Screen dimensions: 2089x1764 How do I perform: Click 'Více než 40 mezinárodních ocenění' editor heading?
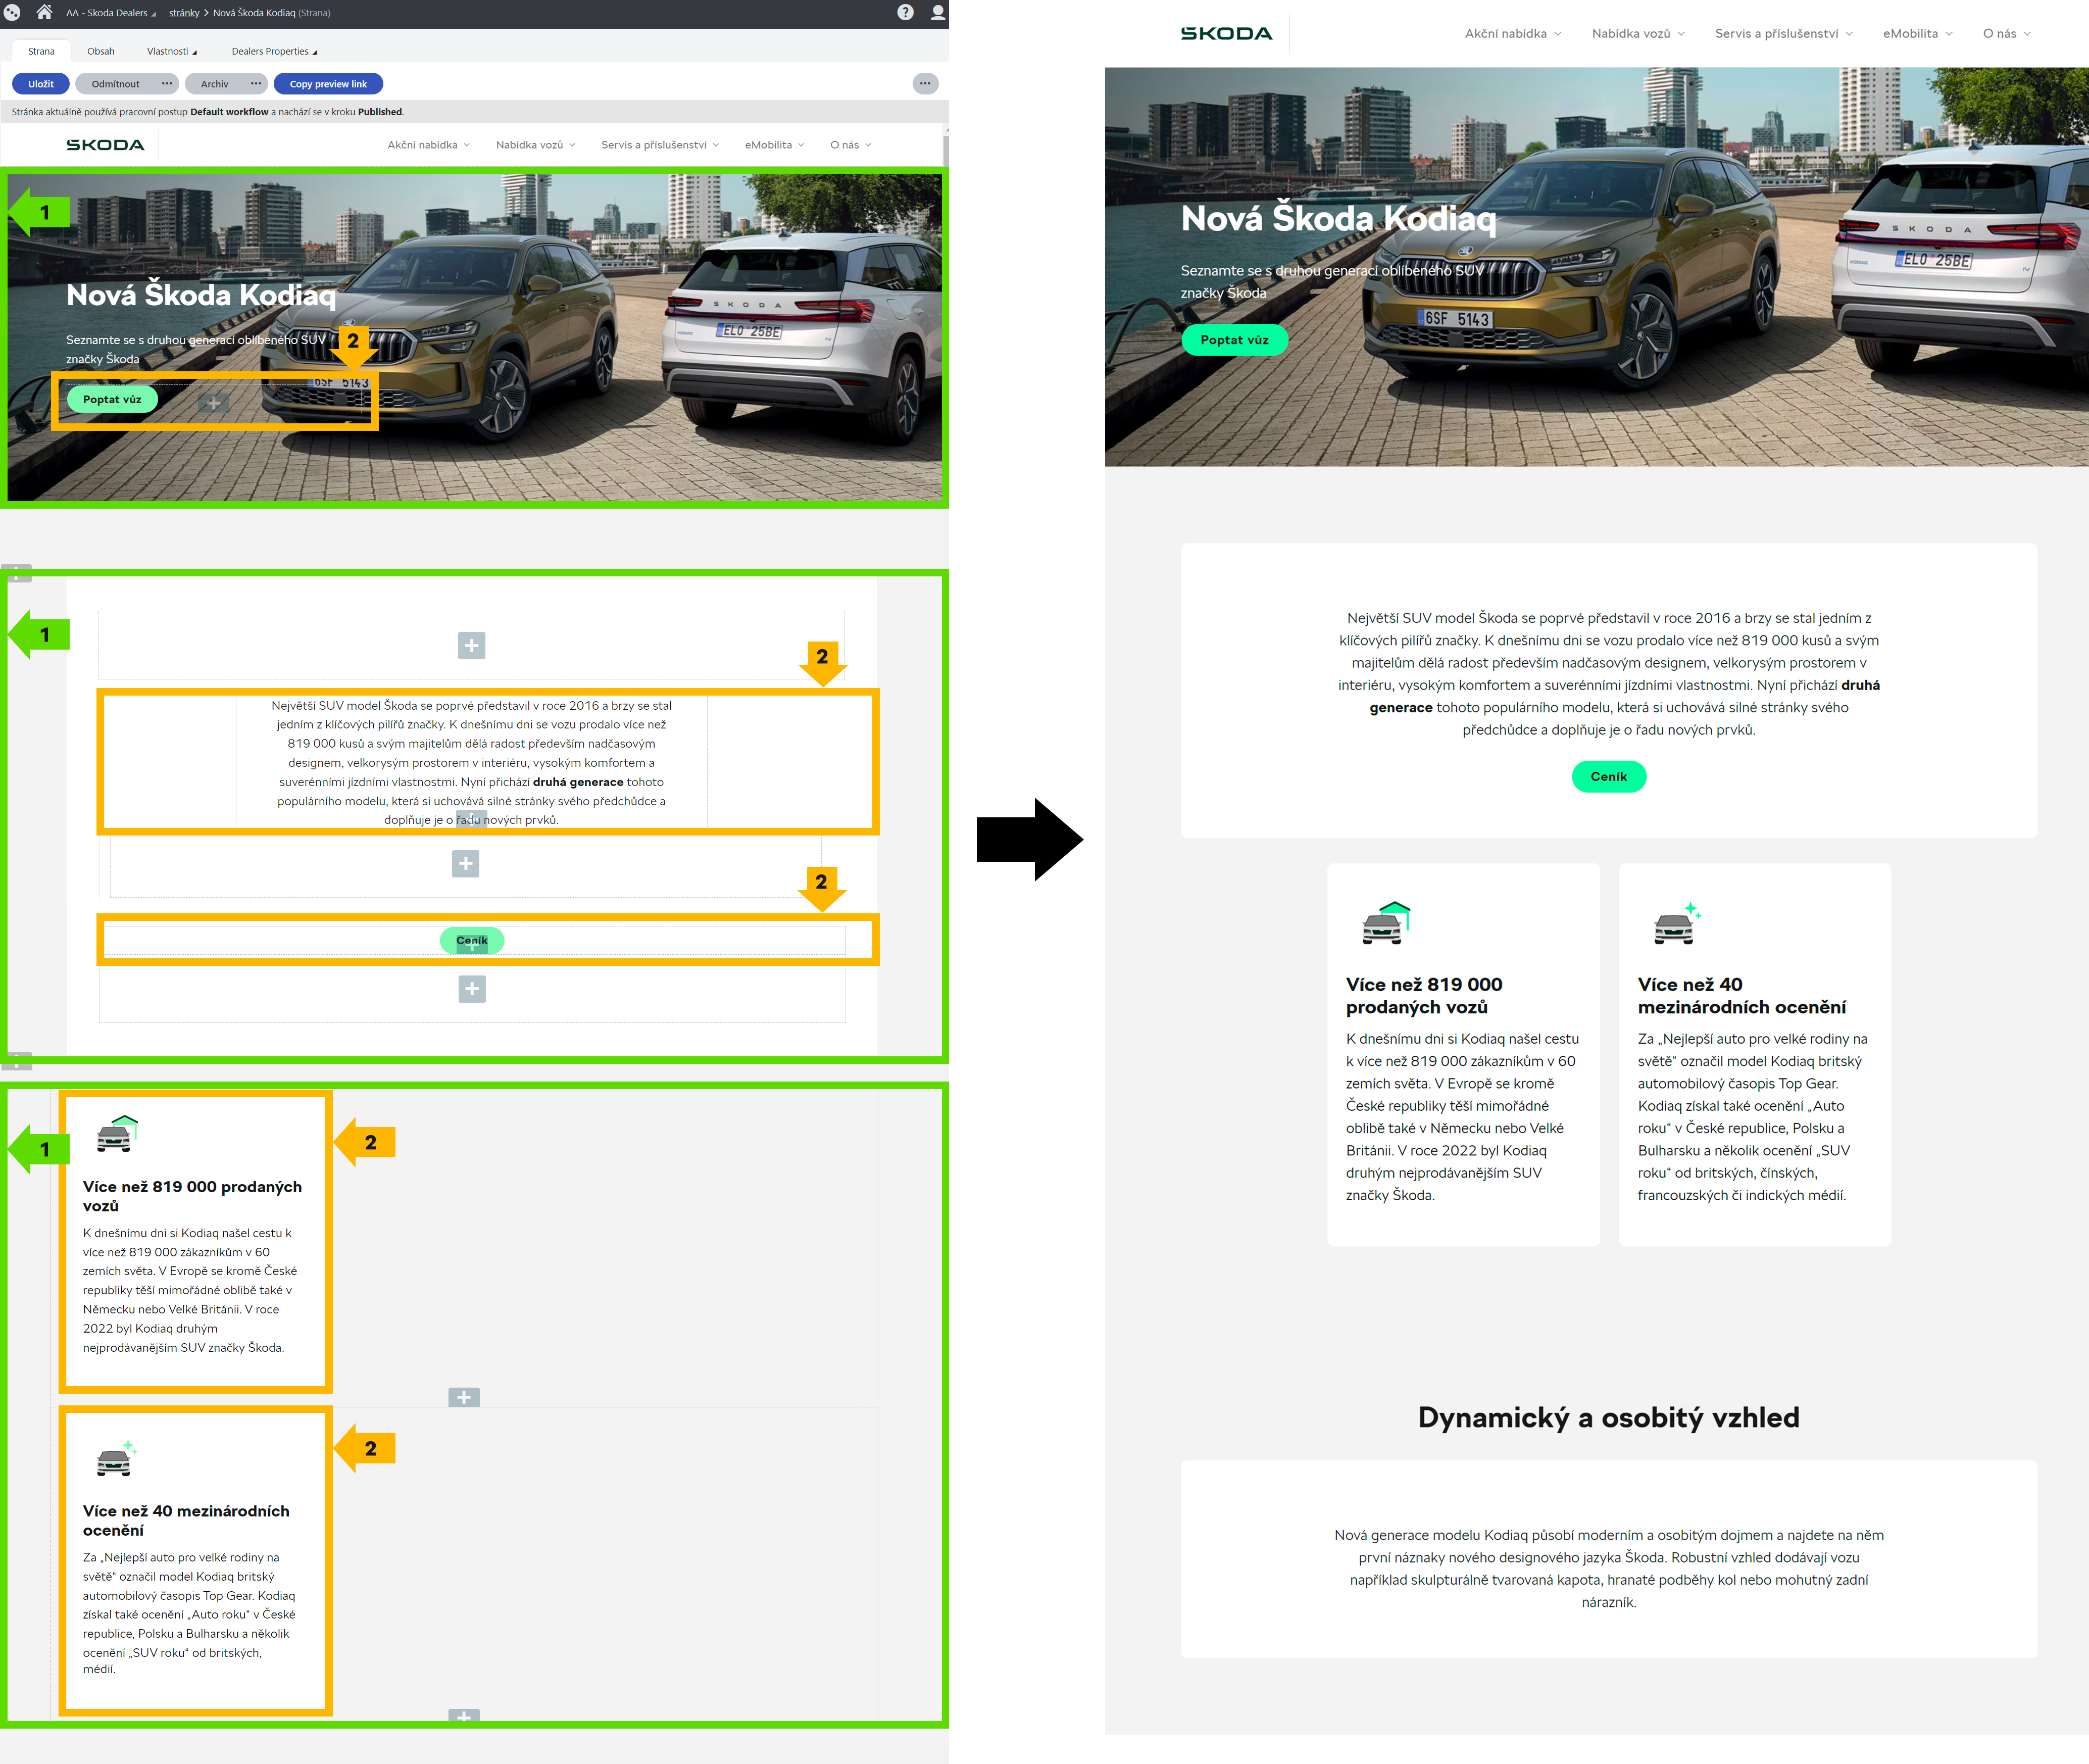point(186,1520)
